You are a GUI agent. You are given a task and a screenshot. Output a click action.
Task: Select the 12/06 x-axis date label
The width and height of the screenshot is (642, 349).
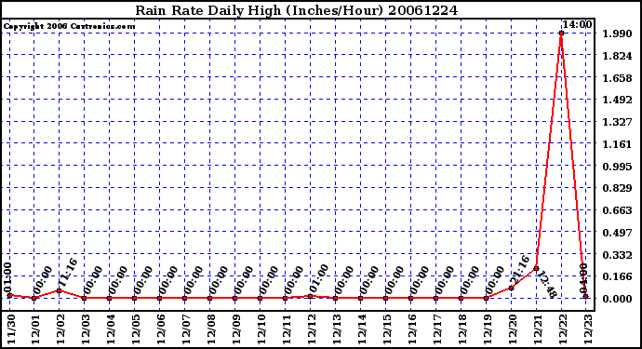click(161, 329)
